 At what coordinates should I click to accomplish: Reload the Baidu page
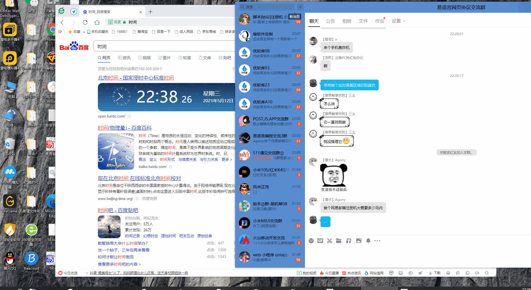click(x=85, y=22)
